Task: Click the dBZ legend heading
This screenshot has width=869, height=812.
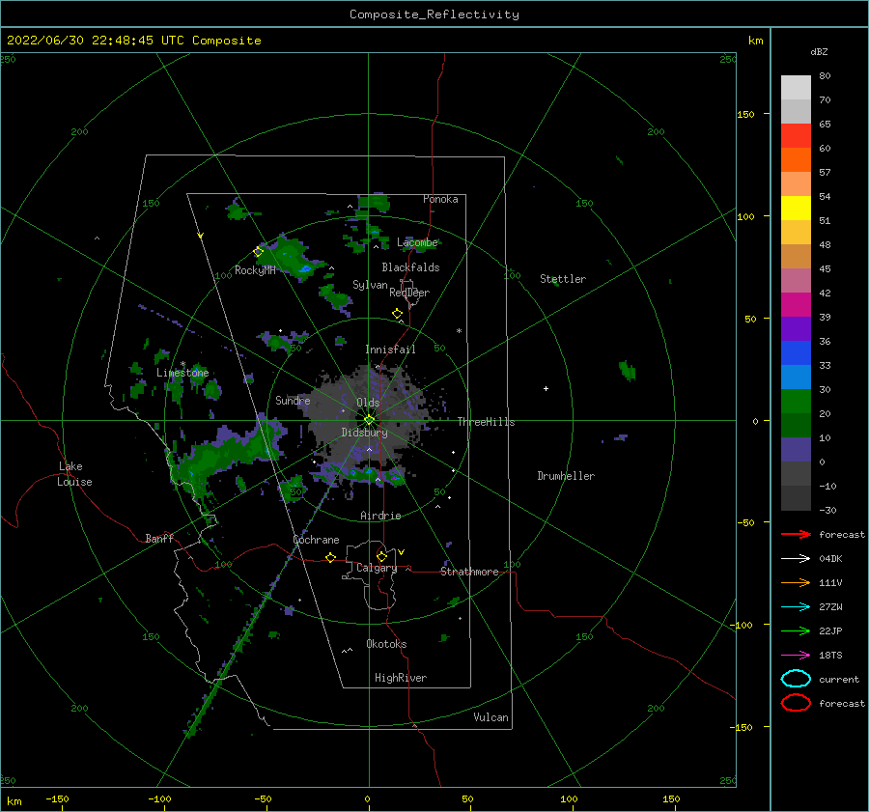Action: pyautogui.click(x=819, y=51)
